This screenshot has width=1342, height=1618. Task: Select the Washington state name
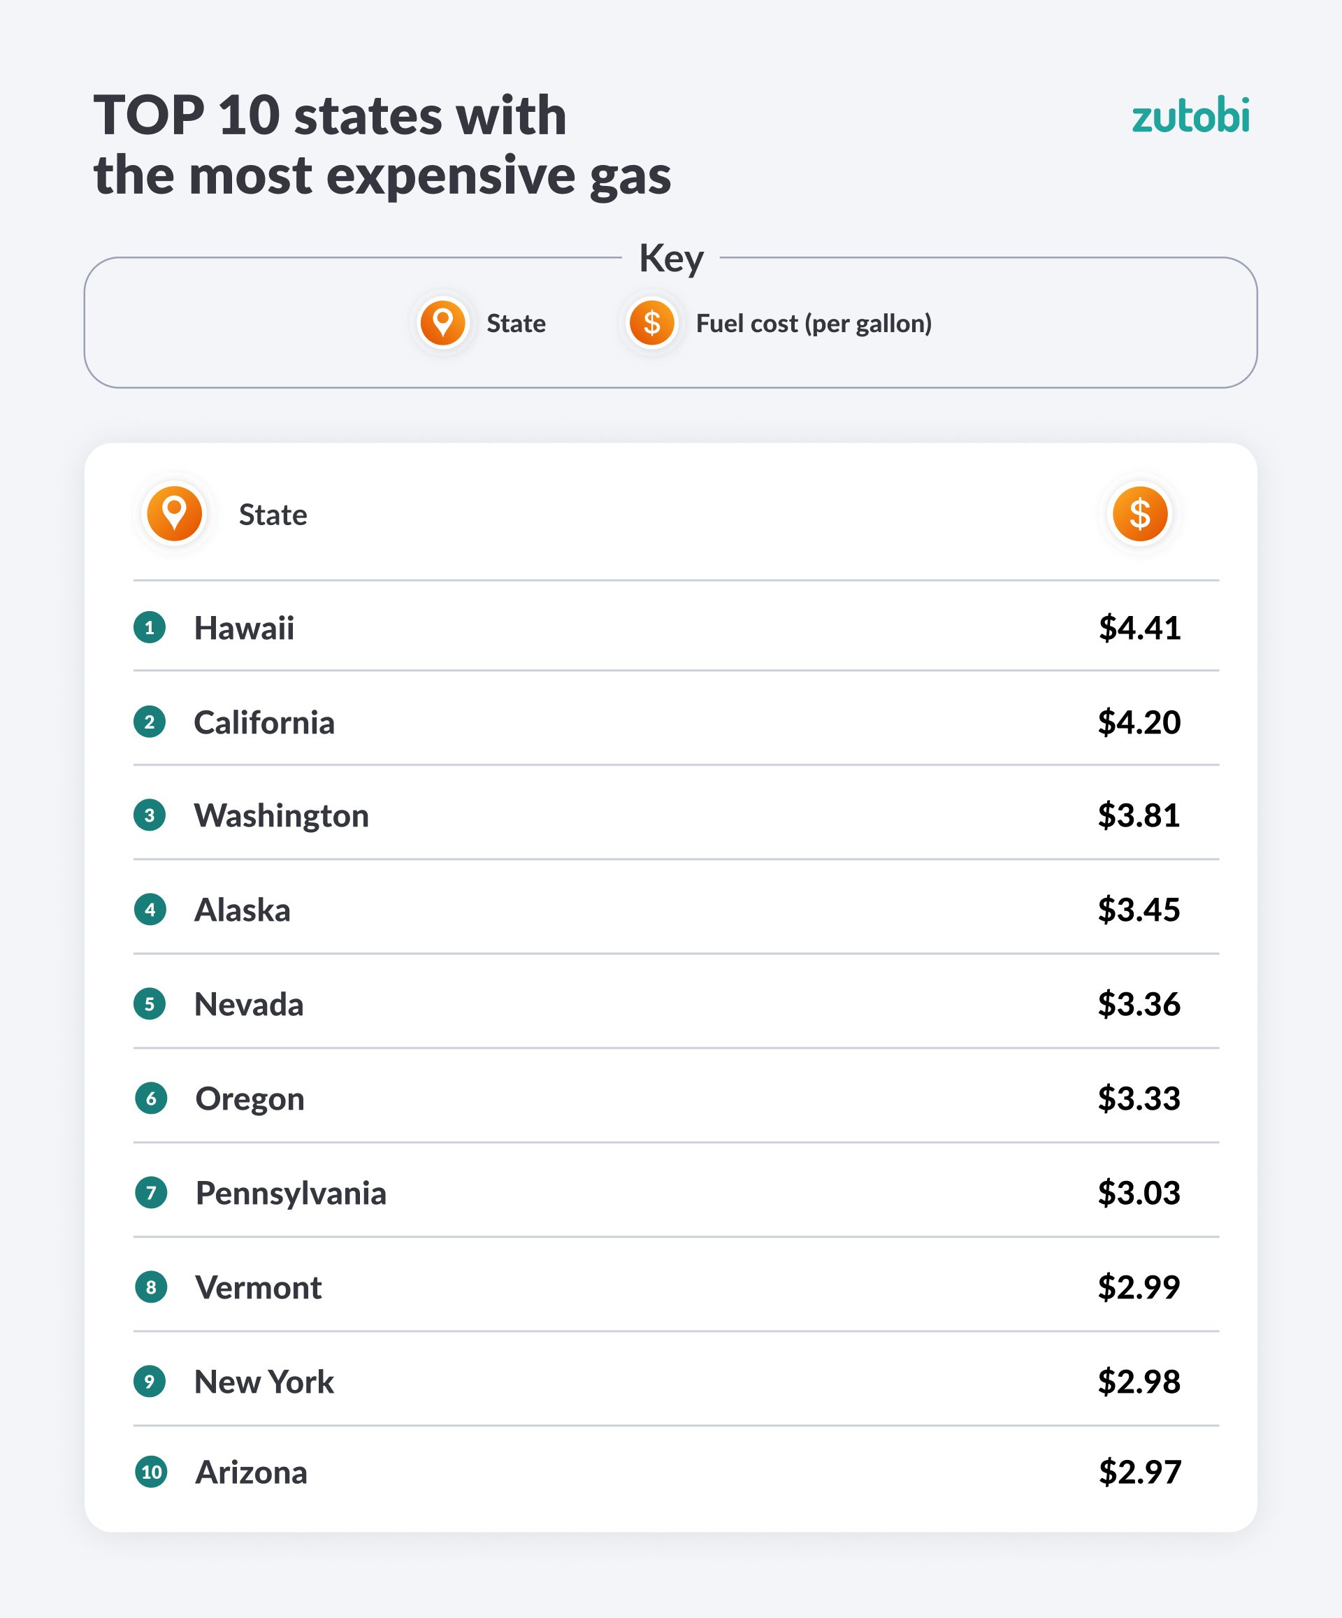click(281, 816)
